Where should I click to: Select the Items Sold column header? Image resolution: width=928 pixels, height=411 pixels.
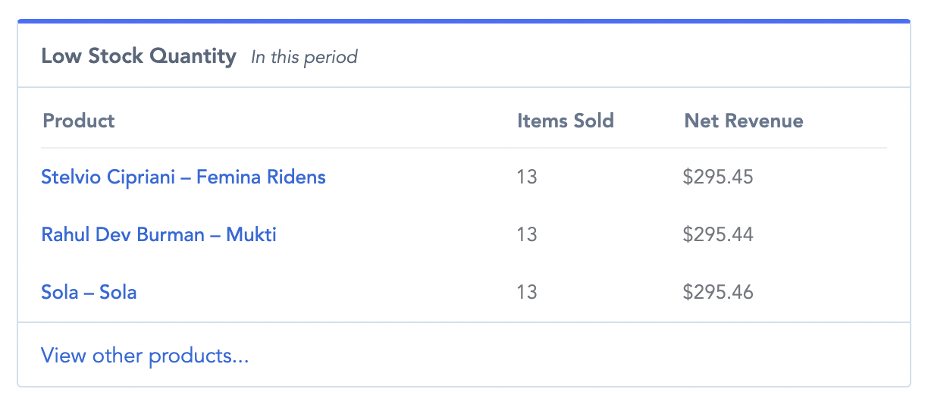[566, 121]
